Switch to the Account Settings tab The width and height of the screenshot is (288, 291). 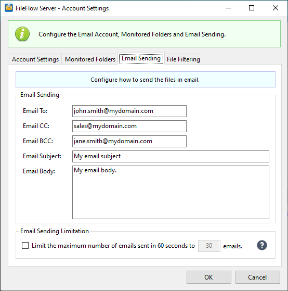click(x=35, y=59)
